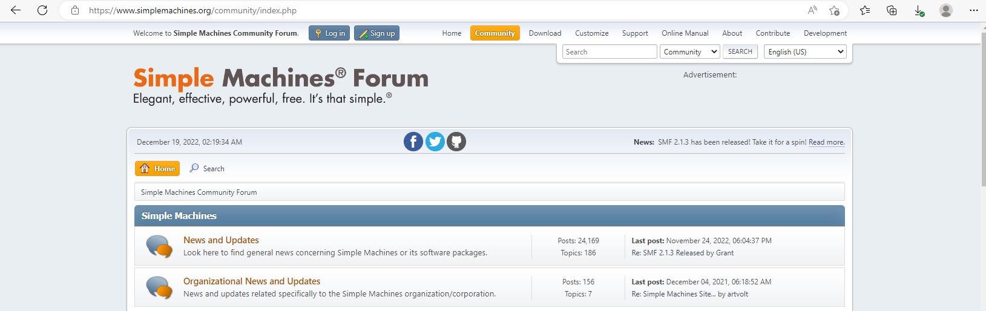Click the Sign up button

[x=376, y=33]
